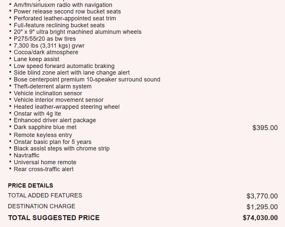The height and width of the screenshot is (227, 285).
Task: Select the P275/55r20 as bw tires item
Action: (45, 39)
